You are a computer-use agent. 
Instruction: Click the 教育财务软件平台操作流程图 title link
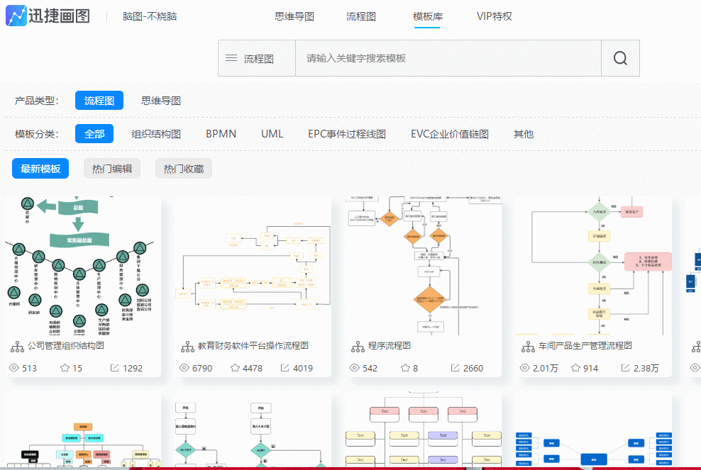(253, 346)
